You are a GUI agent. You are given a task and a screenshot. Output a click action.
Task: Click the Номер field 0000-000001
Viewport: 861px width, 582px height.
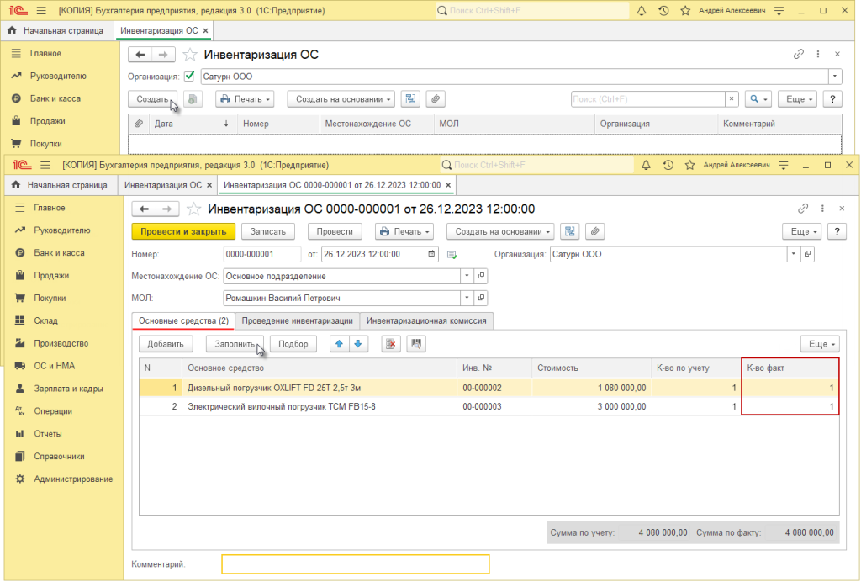pyautogui.click(x=262, y=254)
